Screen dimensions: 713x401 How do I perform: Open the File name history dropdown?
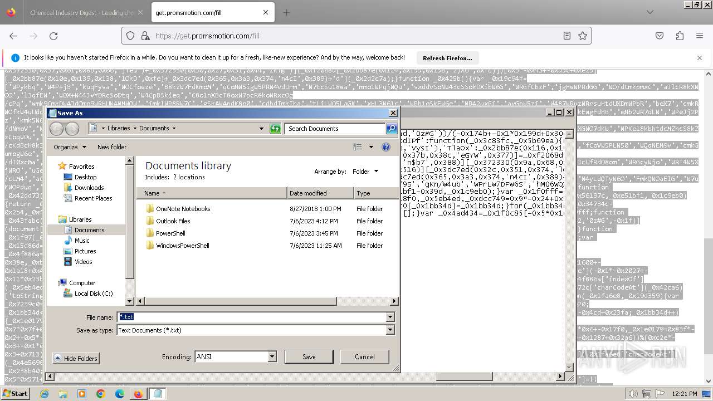pos(390,317)
